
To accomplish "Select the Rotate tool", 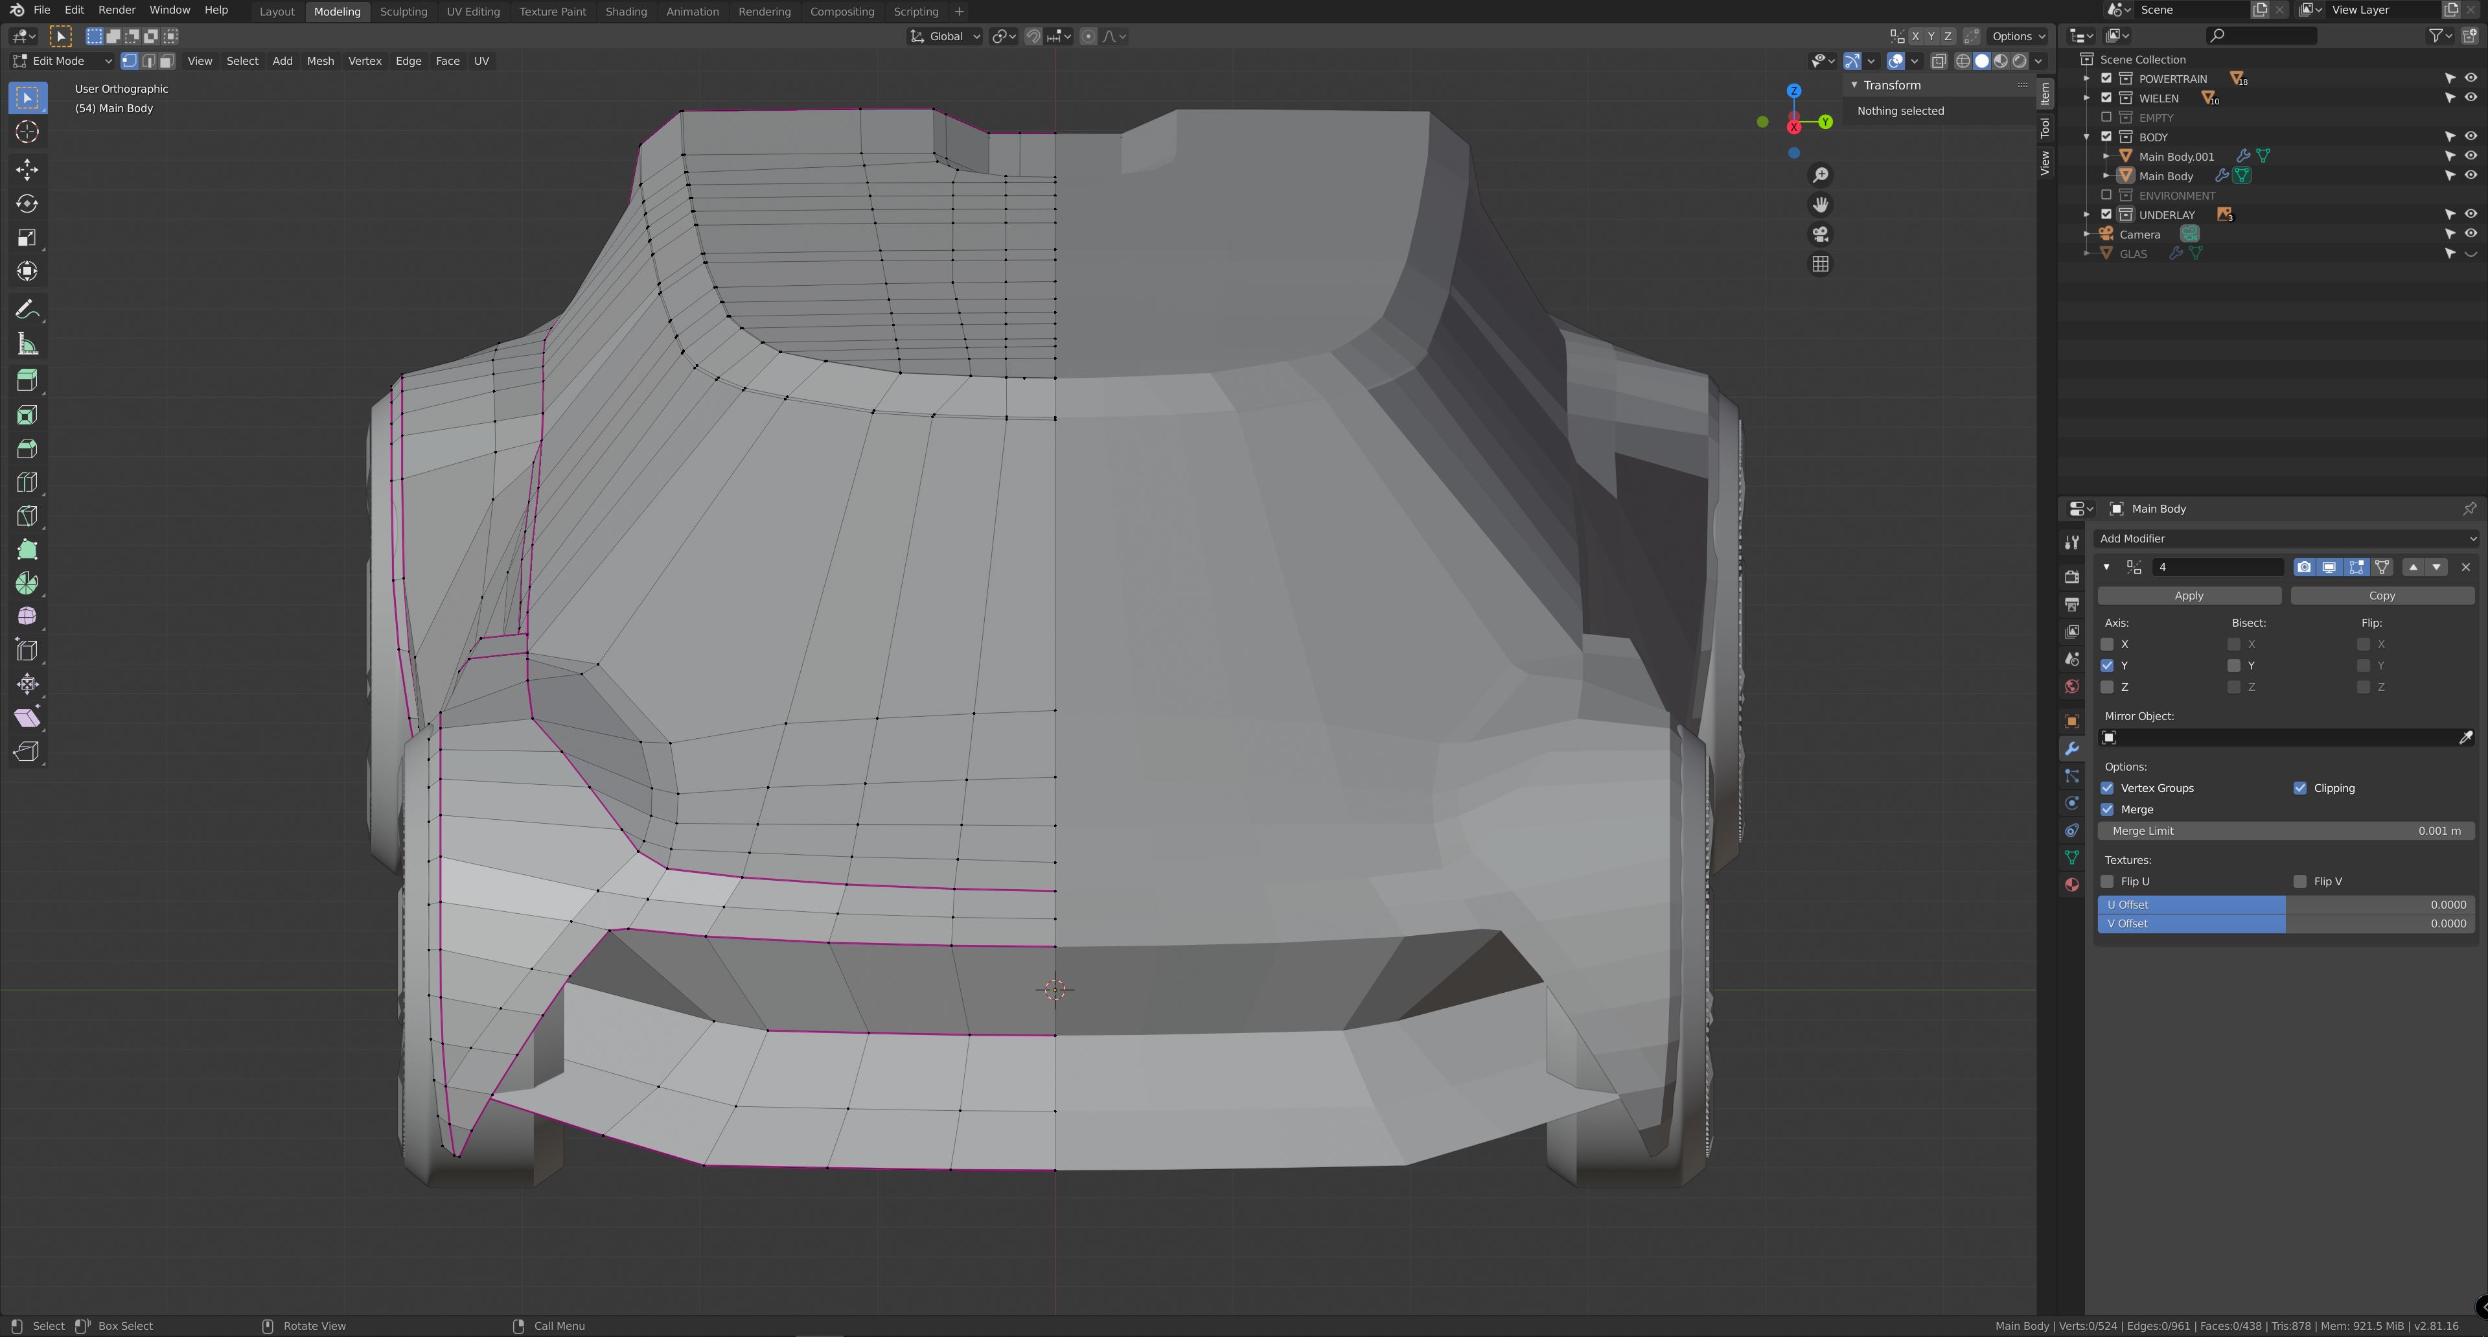I will [x=27, y=204].
